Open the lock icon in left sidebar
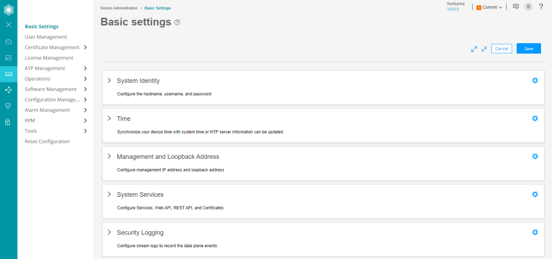 pyautogui.click(x=8, y=122)
